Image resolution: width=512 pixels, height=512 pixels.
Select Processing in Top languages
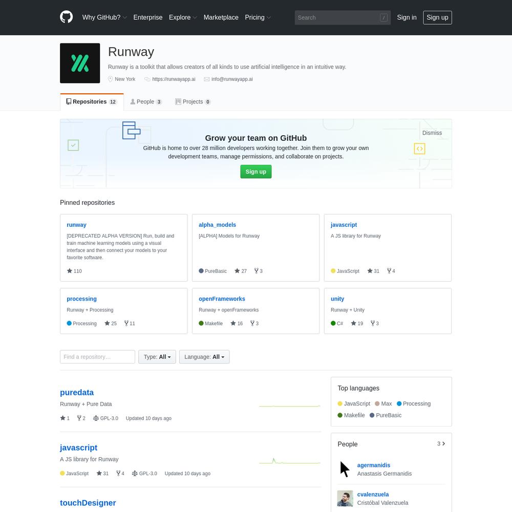pos(414,403)
